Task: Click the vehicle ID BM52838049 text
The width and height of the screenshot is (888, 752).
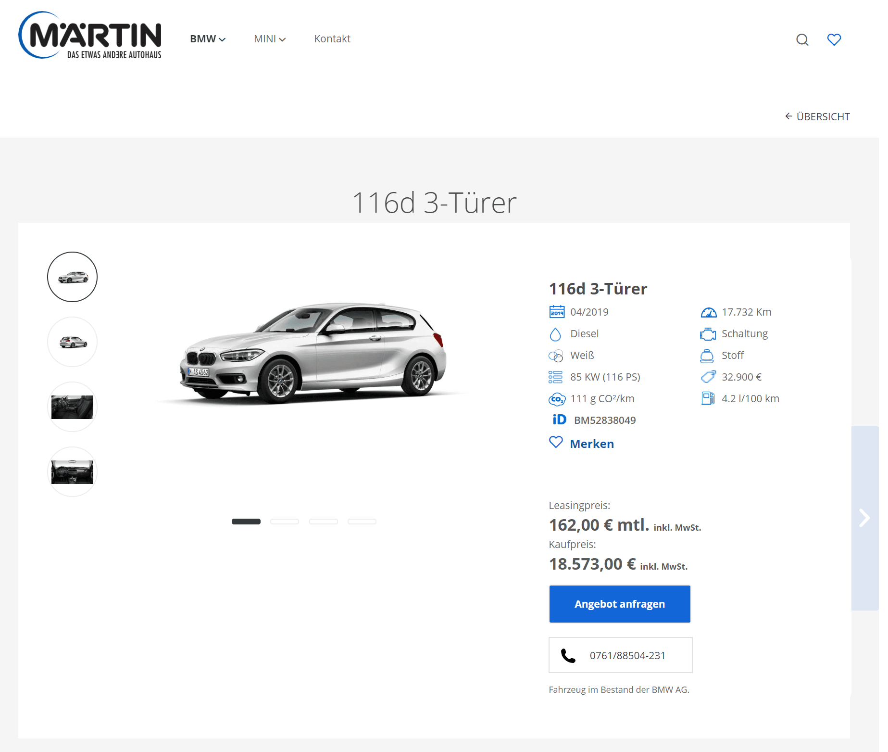Action: click(605, 421)
